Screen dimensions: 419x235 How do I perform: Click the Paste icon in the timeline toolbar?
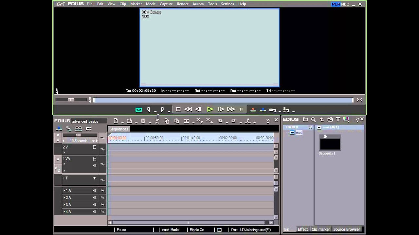tap(177, 121)
